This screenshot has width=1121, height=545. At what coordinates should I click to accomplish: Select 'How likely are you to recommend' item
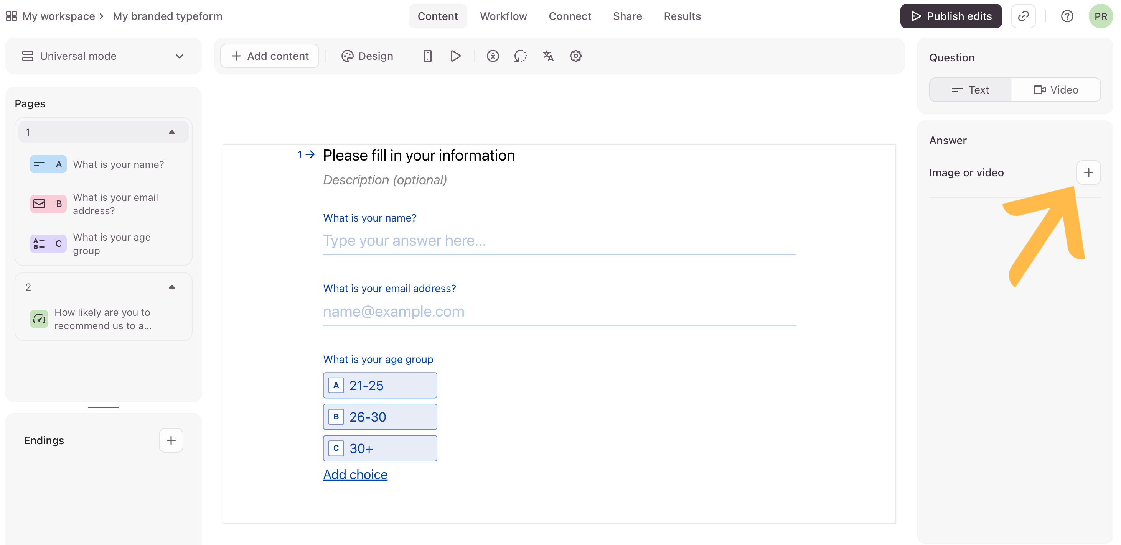point(103,319)
